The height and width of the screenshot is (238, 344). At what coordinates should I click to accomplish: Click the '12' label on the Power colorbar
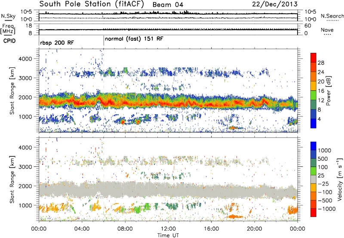coord(321,101)
